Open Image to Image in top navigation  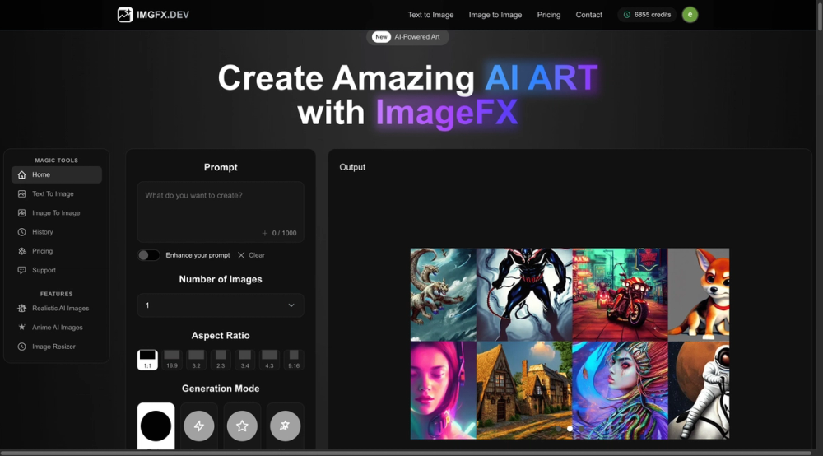495,15
